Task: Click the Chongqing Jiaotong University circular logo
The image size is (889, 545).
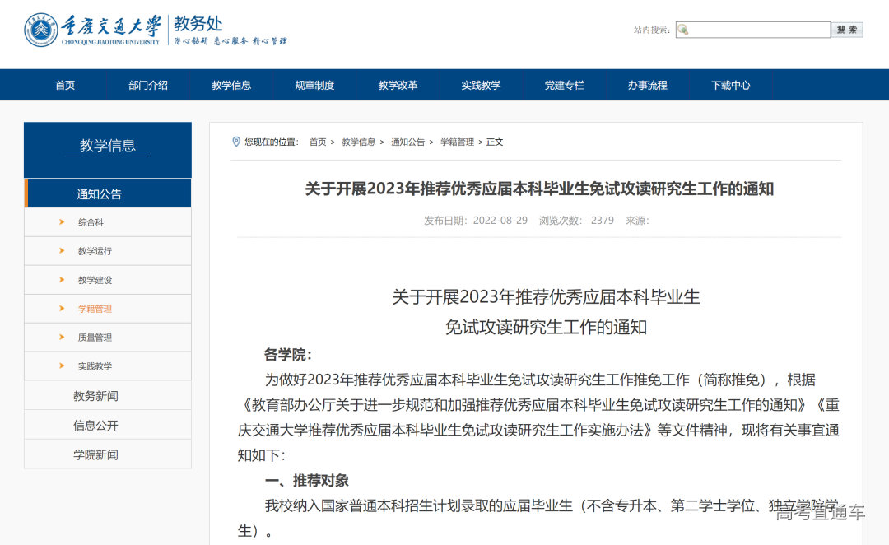Action: (40, 31)
